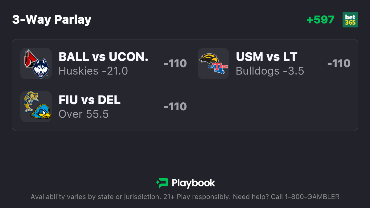
Task: Select the FIU vs DEL matchup title
Action: 90,100
